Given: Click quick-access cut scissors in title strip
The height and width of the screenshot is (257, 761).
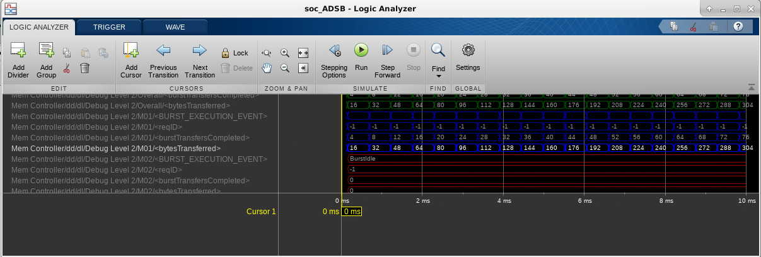Looking at the screenshot, I should click(693, 26).
